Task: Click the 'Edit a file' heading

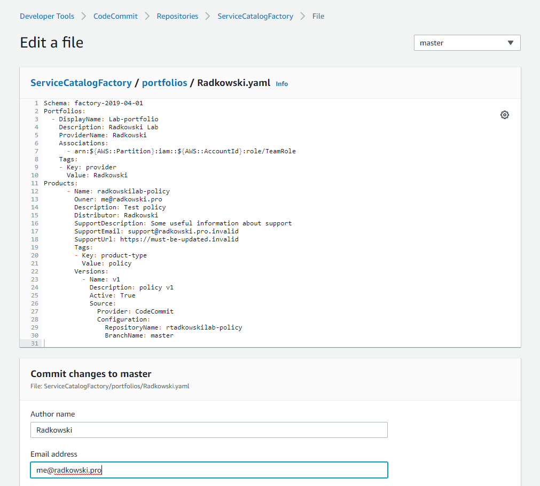Action: tap(52, 43)
